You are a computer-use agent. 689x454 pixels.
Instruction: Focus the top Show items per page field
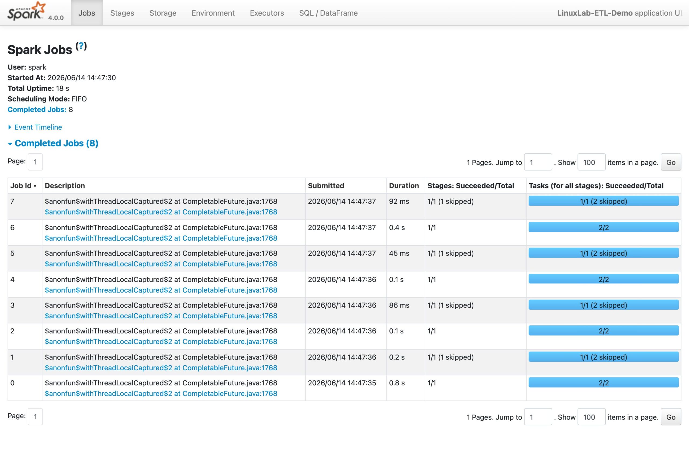[592, 162]
